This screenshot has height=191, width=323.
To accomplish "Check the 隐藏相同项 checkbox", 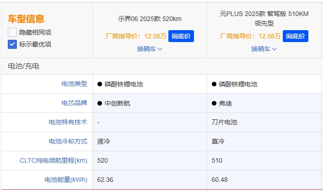I will (x=12, y=32).
